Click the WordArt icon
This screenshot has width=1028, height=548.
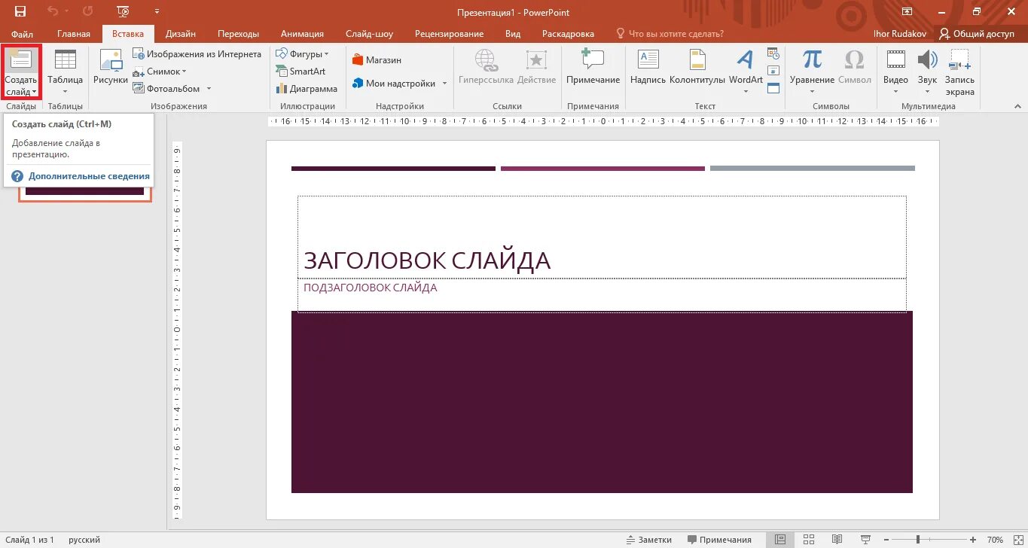[x=745, y=59]
